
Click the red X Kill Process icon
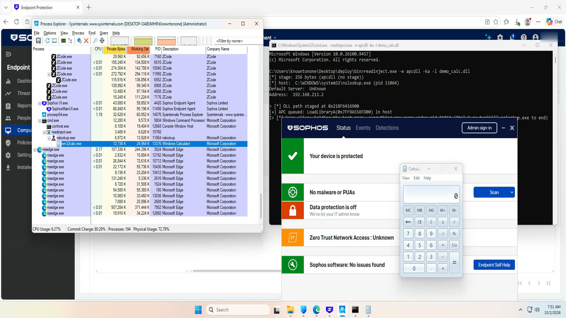[86, 41]
